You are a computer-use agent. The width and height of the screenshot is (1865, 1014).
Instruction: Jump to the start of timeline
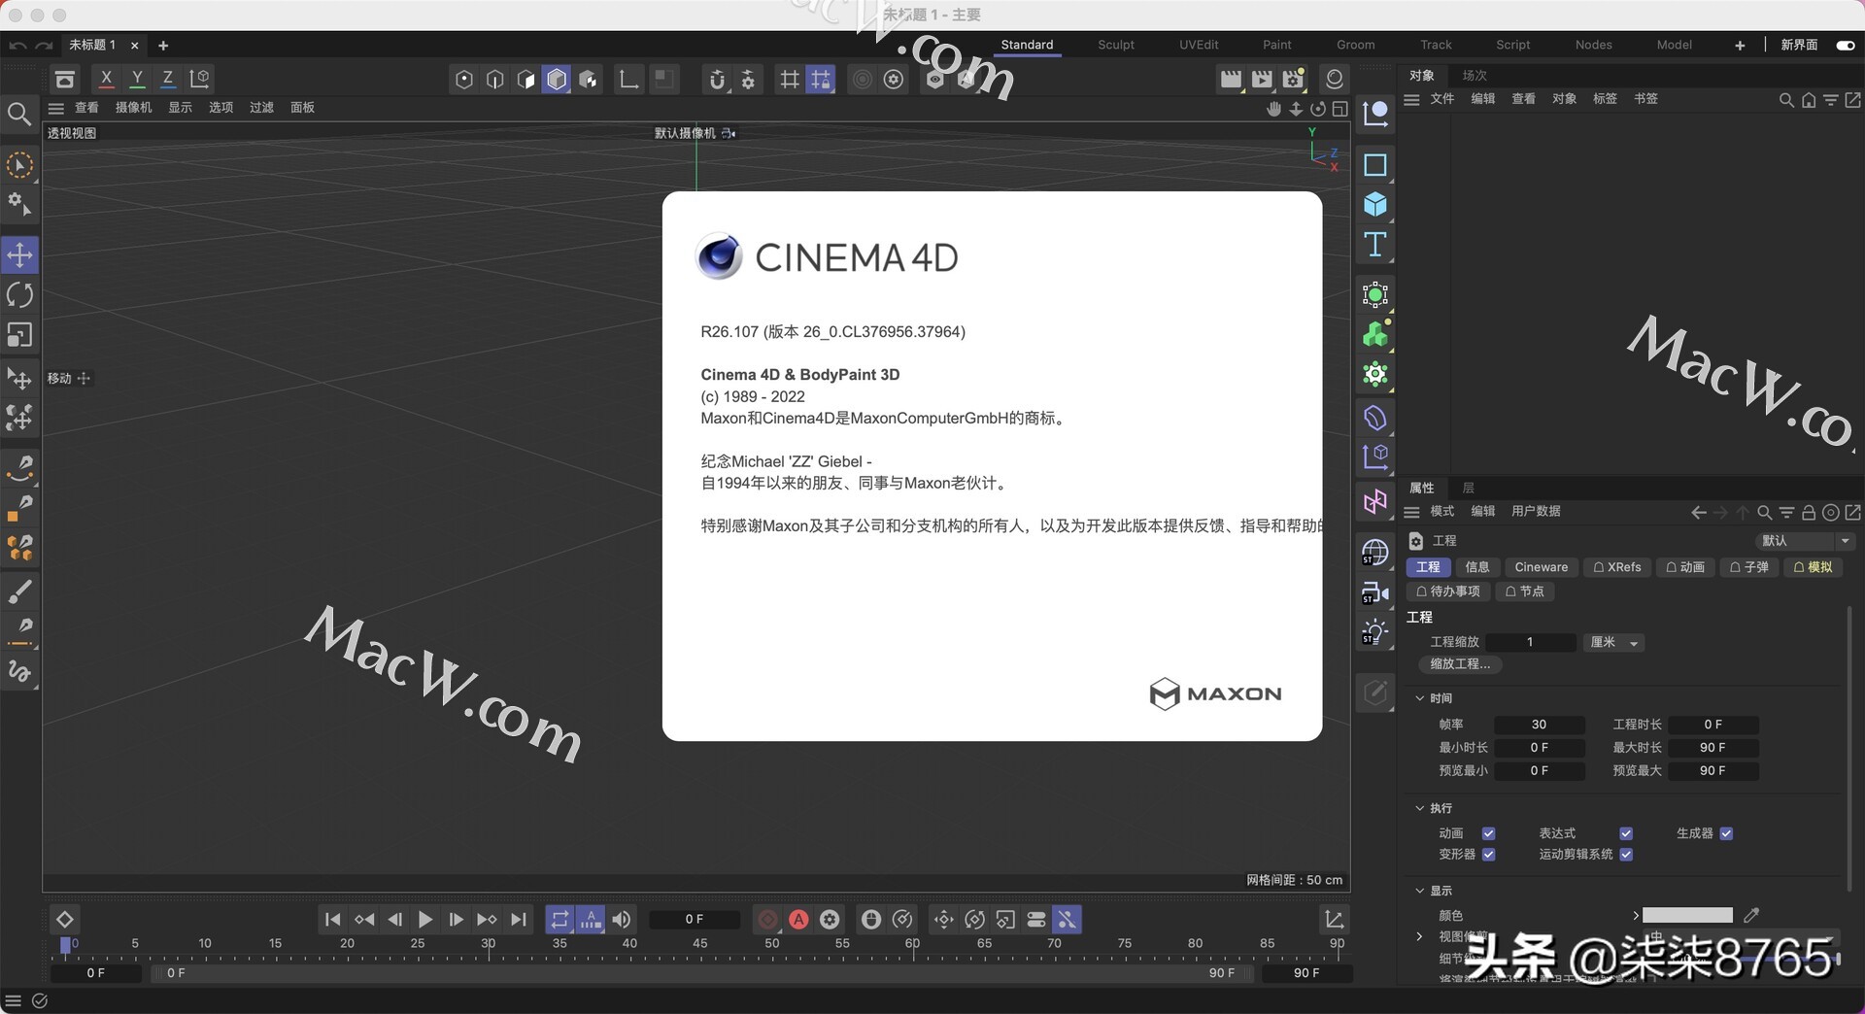tap(332, 919)
